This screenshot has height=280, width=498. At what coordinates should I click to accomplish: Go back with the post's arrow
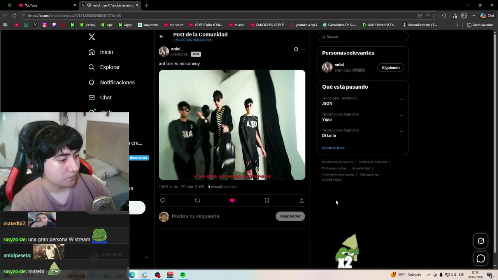pyautogui.click(x=161, y=37)
